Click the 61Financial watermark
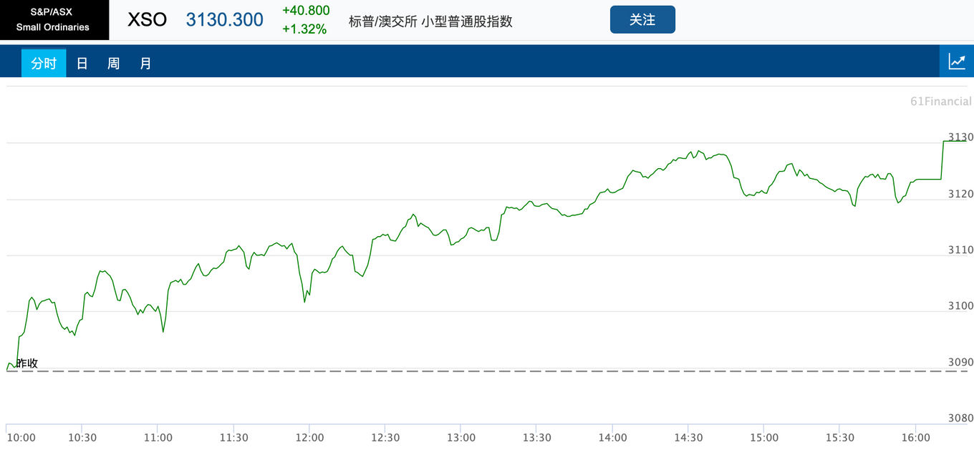Image resolution: width=974 pixels, height=450 pixels. [x=940, y=102]
